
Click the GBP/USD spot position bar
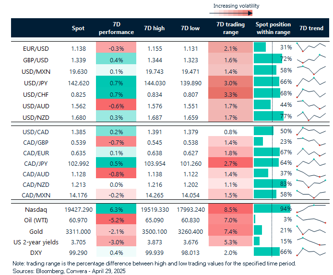(x=267, y=58)
